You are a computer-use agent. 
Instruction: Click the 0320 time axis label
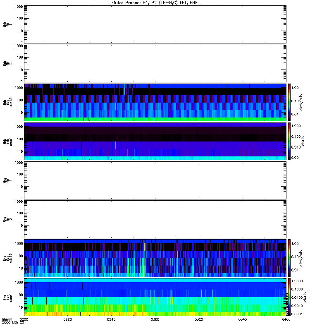click(199, 319)
